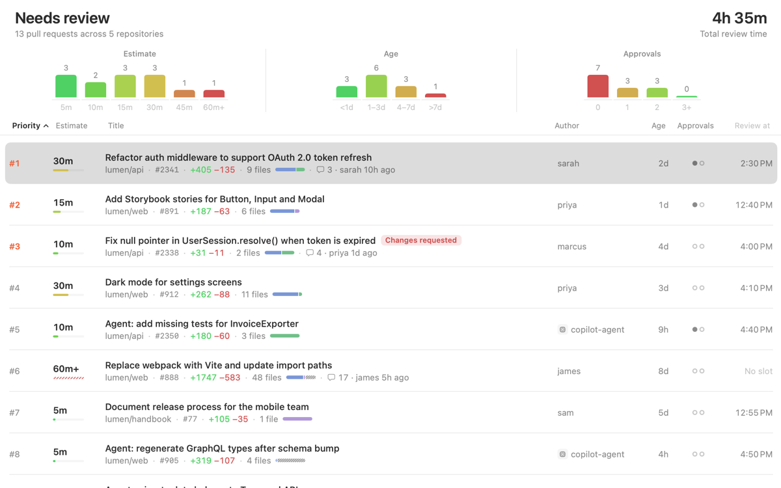Click file type bar for PR #891

[x=285, y=211]
